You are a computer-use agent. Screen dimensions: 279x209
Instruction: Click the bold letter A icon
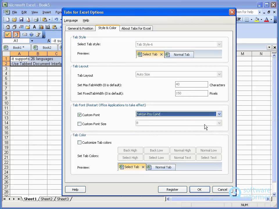click(x=34, y=27)
